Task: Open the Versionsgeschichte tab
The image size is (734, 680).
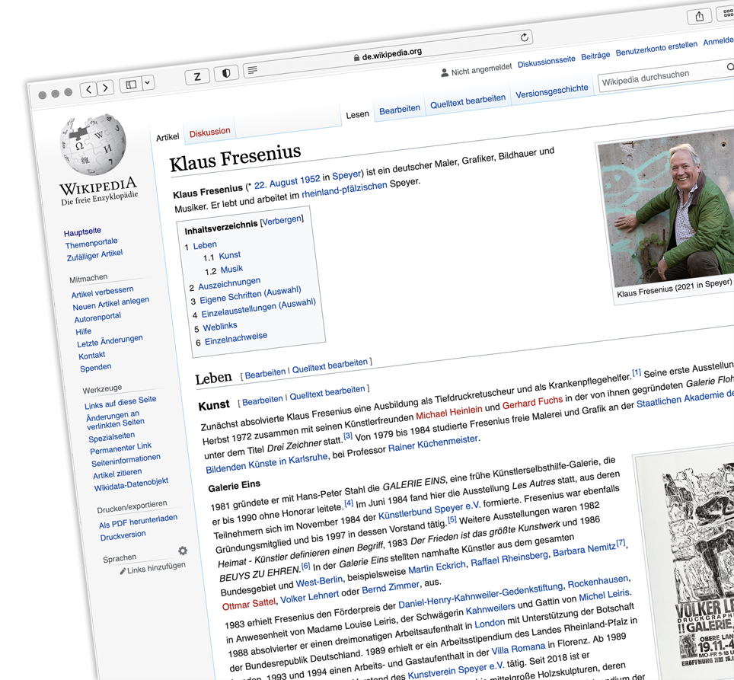Action: click(x=551, y=91)
